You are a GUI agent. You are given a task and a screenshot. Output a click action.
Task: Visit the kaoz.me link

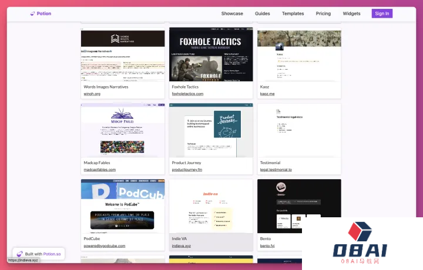click(x=267, y=94)
